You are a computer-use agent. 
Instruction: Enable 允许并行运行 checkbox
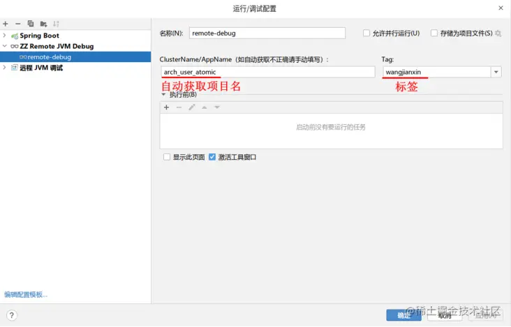click(x=366, y=33)
